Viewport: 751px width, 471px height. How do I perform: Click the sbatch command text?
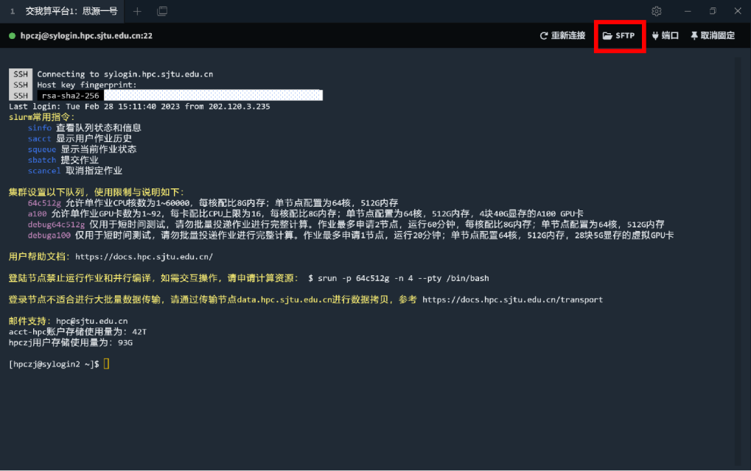[42, 160]
